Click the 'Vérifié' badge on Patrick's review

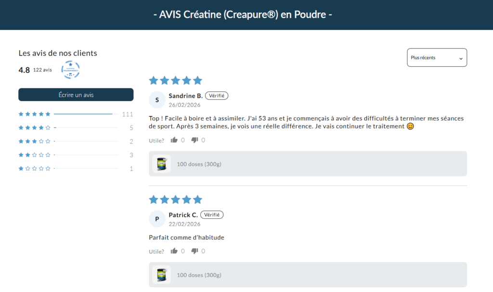[x=212, y=215]
